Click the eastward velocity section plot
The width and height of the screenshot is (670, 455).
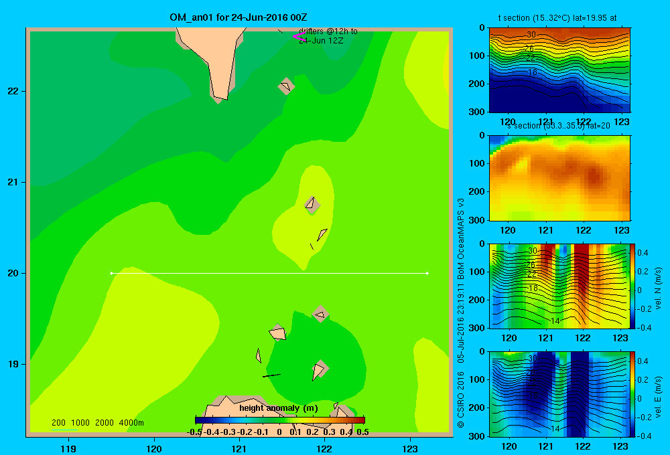(559, 394)
